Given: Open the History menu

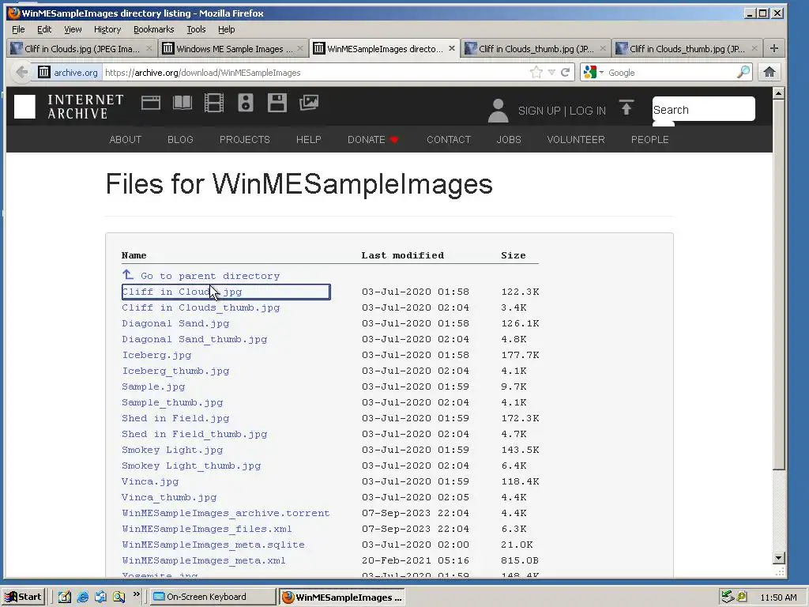Looking at the screenshot, I should 107,29.
